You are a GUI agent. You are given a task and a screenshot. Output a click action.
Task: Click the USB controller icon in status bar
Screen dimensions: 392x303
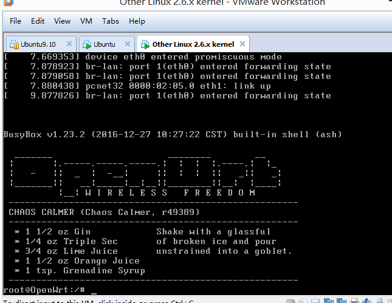pos(380,301)
